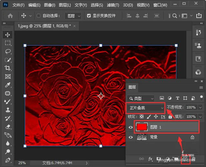Viewport: 206px width, 167px height.
Task: Open the 编辑(E) menu
Action: click(34, 5)
